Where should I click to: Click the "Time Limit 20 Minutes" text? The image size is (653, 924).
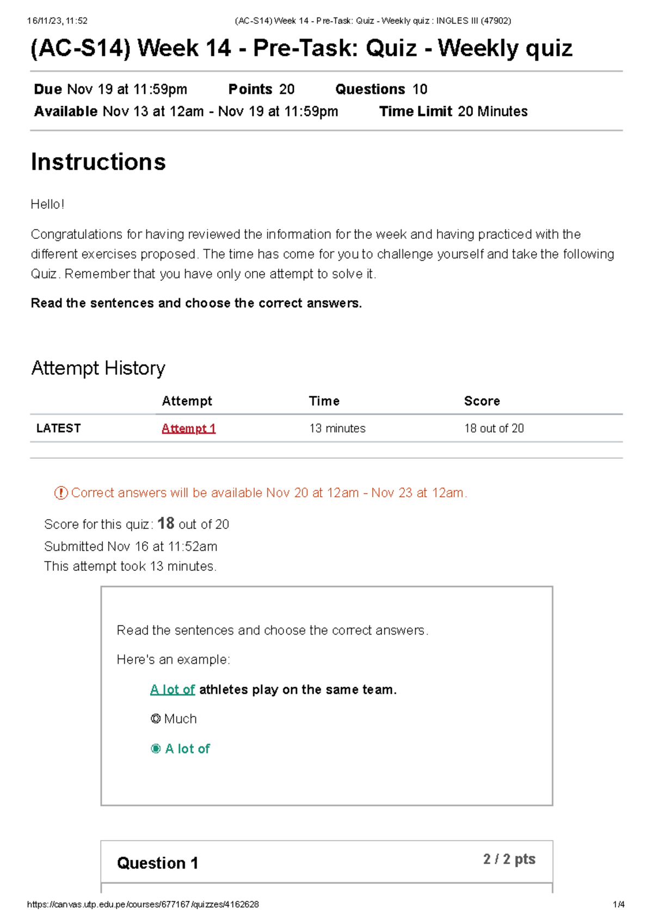click(x=453, y=112)
